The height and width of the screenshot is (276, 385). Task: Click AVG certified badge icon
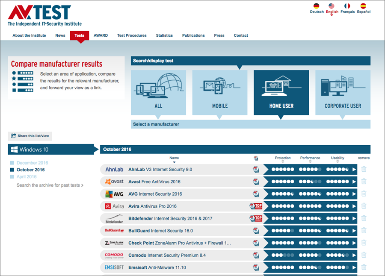coord(256,194)
